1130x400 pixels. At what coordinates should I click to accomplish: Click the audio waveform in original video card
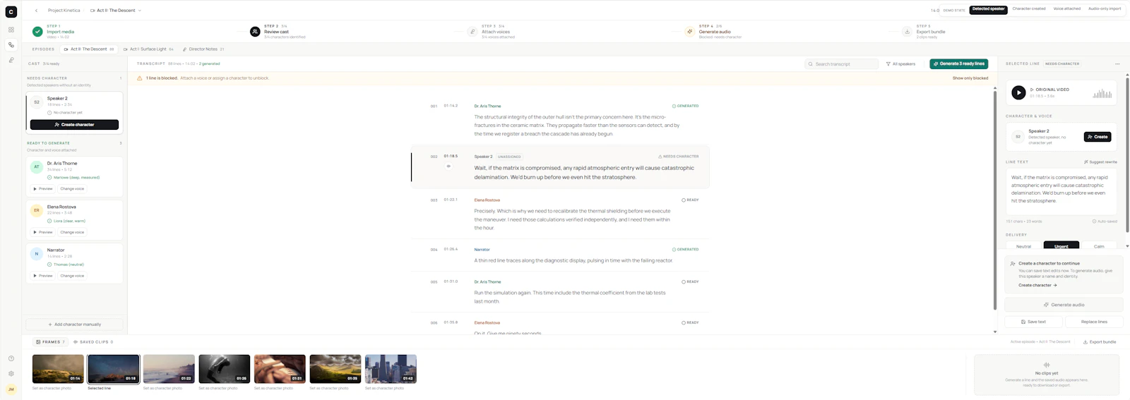[x=1102, y=93]
